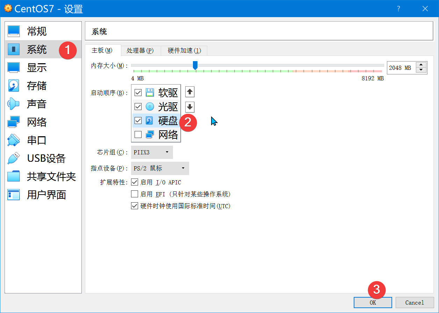The width and height of the screenshot is (439, 313).
Task: Open 用户界面 icon in sidebar
Action: point(14,195)
